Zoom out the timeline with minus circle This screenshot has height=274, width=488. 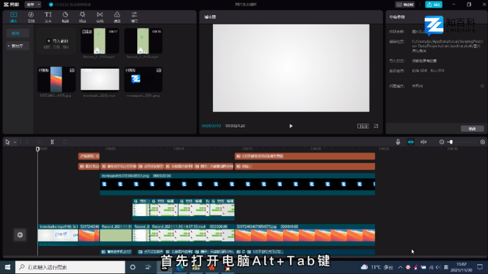[x=441, y=142]
